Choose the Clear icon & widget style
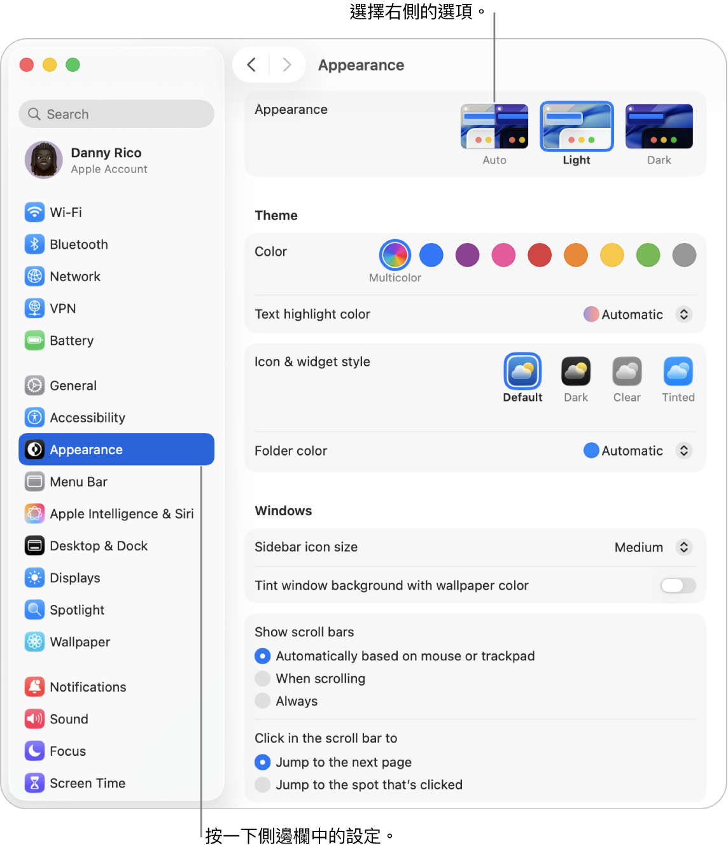Viewport: 728px width, 848px height. 627,372
